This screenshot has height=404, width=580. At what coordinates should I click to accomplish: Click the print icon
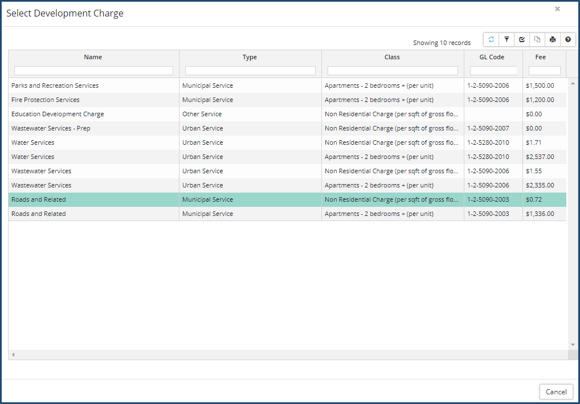coord(553,39)
